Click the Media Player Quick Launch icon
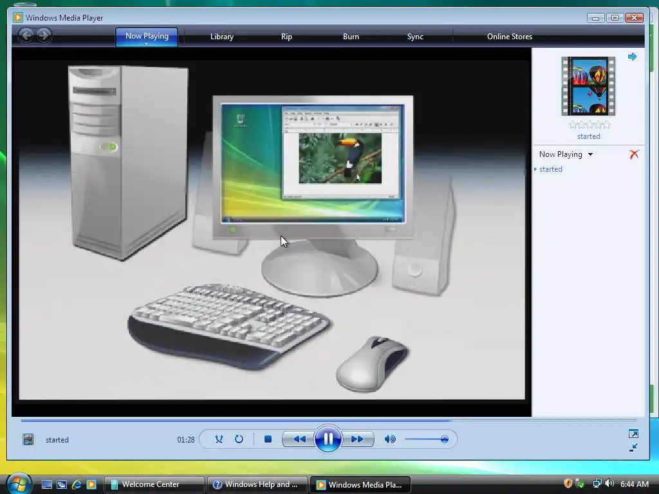The width and height of the screenshot is (659, 494). [91, 484]
